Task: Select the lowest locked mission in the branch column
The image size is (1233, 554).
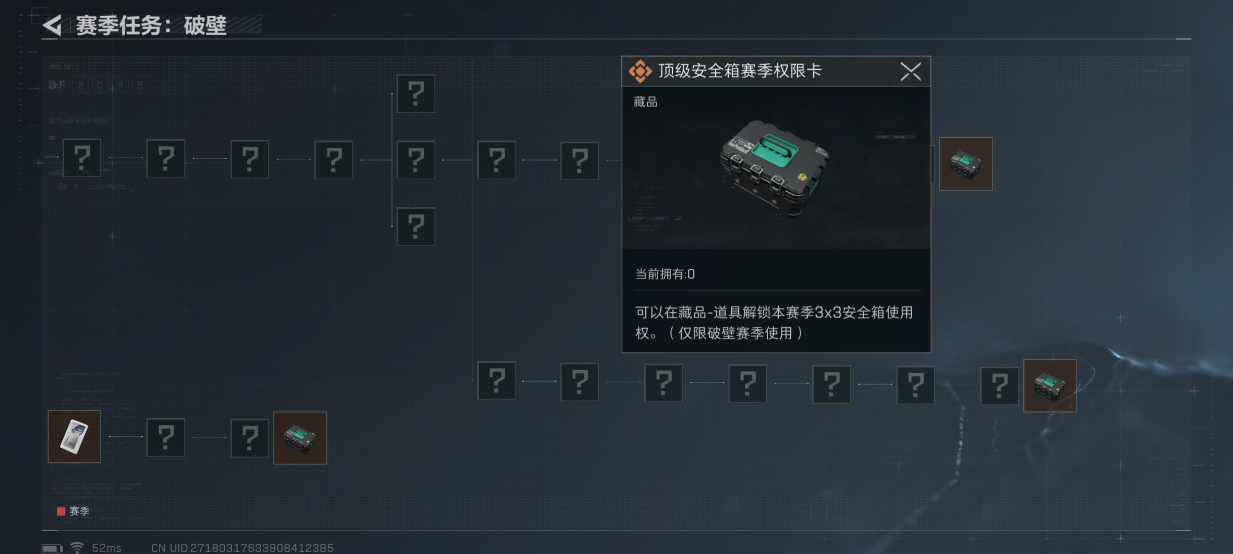Action: 415,226
